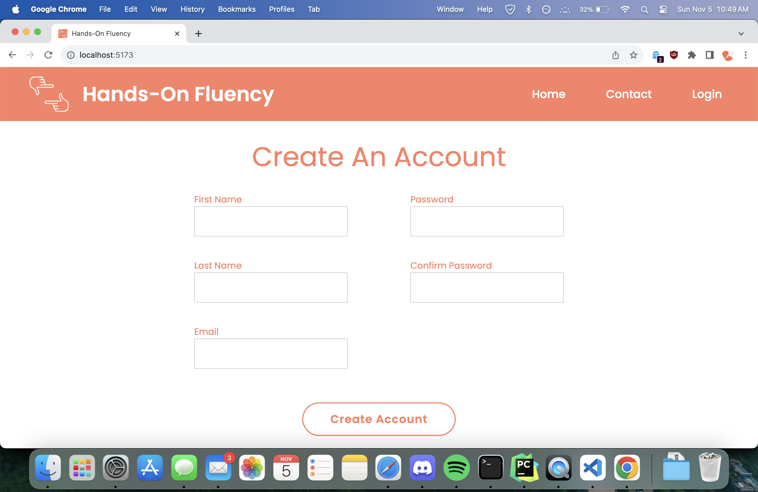Image resolution: width=758 pixels, height=492 pixels.
Task: Go to the Contact page link
Action: pos(628,94)
